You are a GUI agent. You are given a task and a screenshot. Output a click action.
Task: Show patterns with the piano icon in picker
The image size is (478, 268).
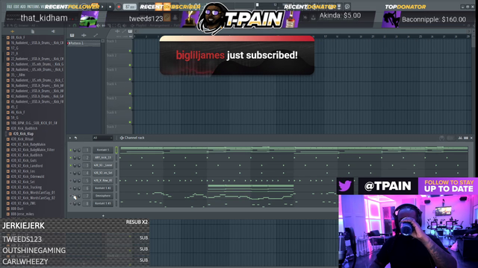(72, 35)
